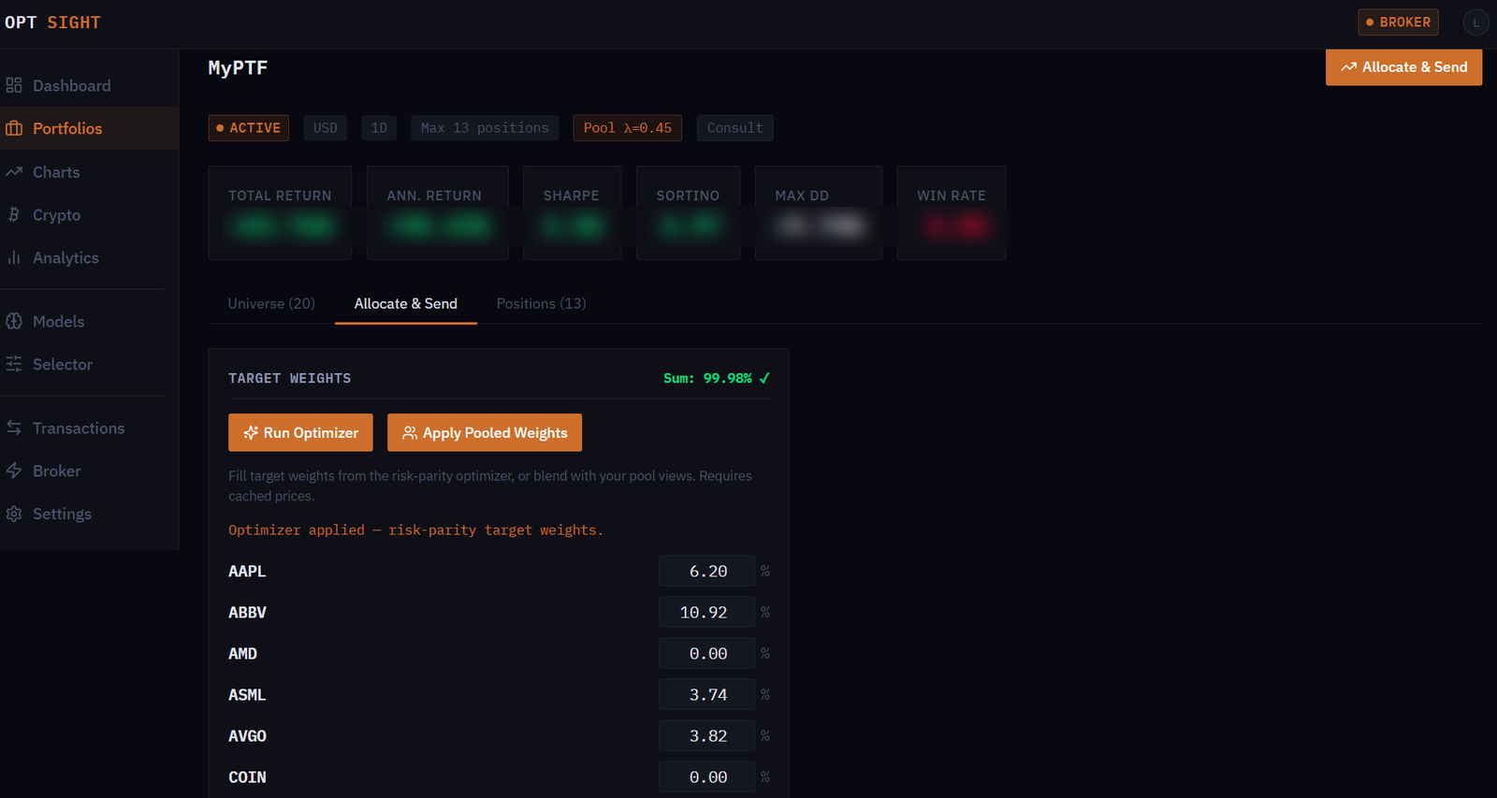Switch to the Universe (20) tab
Viewport: 1497px width, 798px height.
coord(271,303)
